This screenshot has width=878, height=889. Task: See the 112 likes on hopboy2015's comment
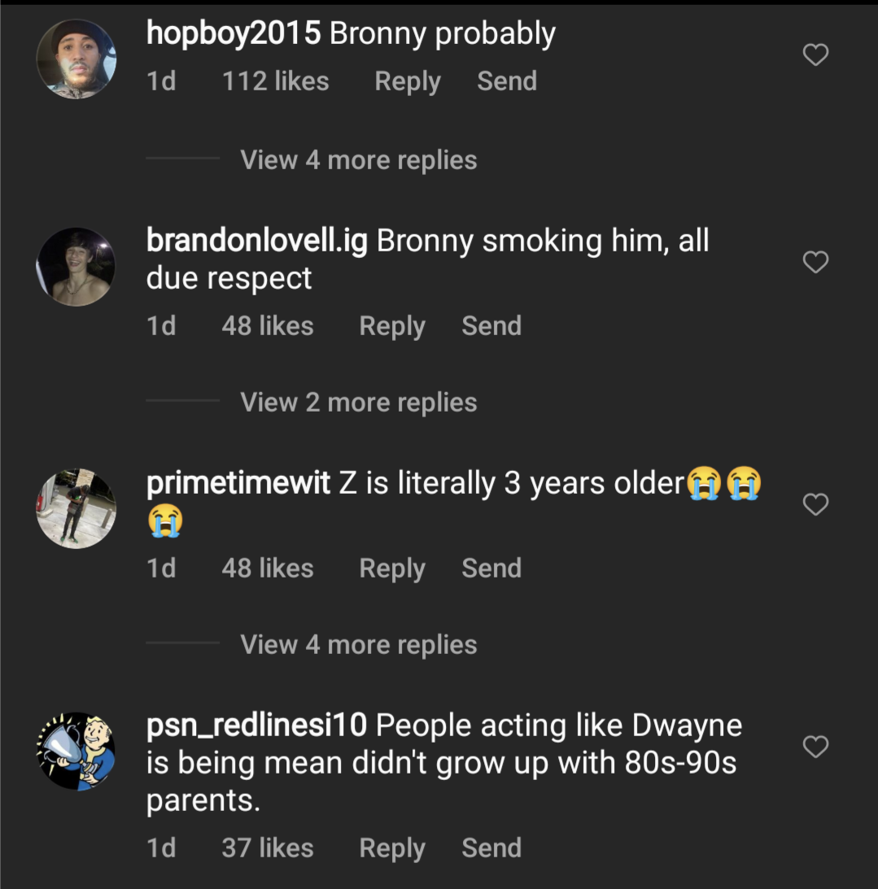(275, 81)
